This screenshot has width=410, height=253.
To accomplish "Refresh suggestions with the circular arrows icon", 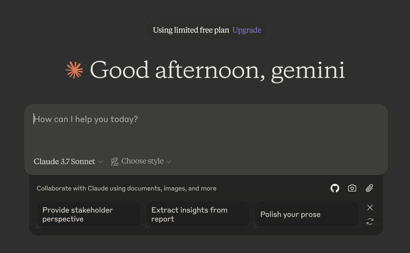I will (x=370, y=221).
